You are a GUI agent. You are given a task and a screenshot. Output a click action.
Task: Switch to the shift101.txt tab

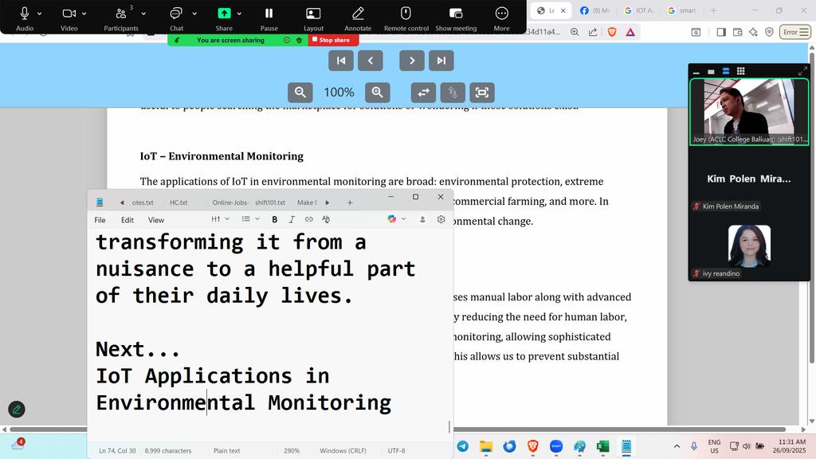270,202
